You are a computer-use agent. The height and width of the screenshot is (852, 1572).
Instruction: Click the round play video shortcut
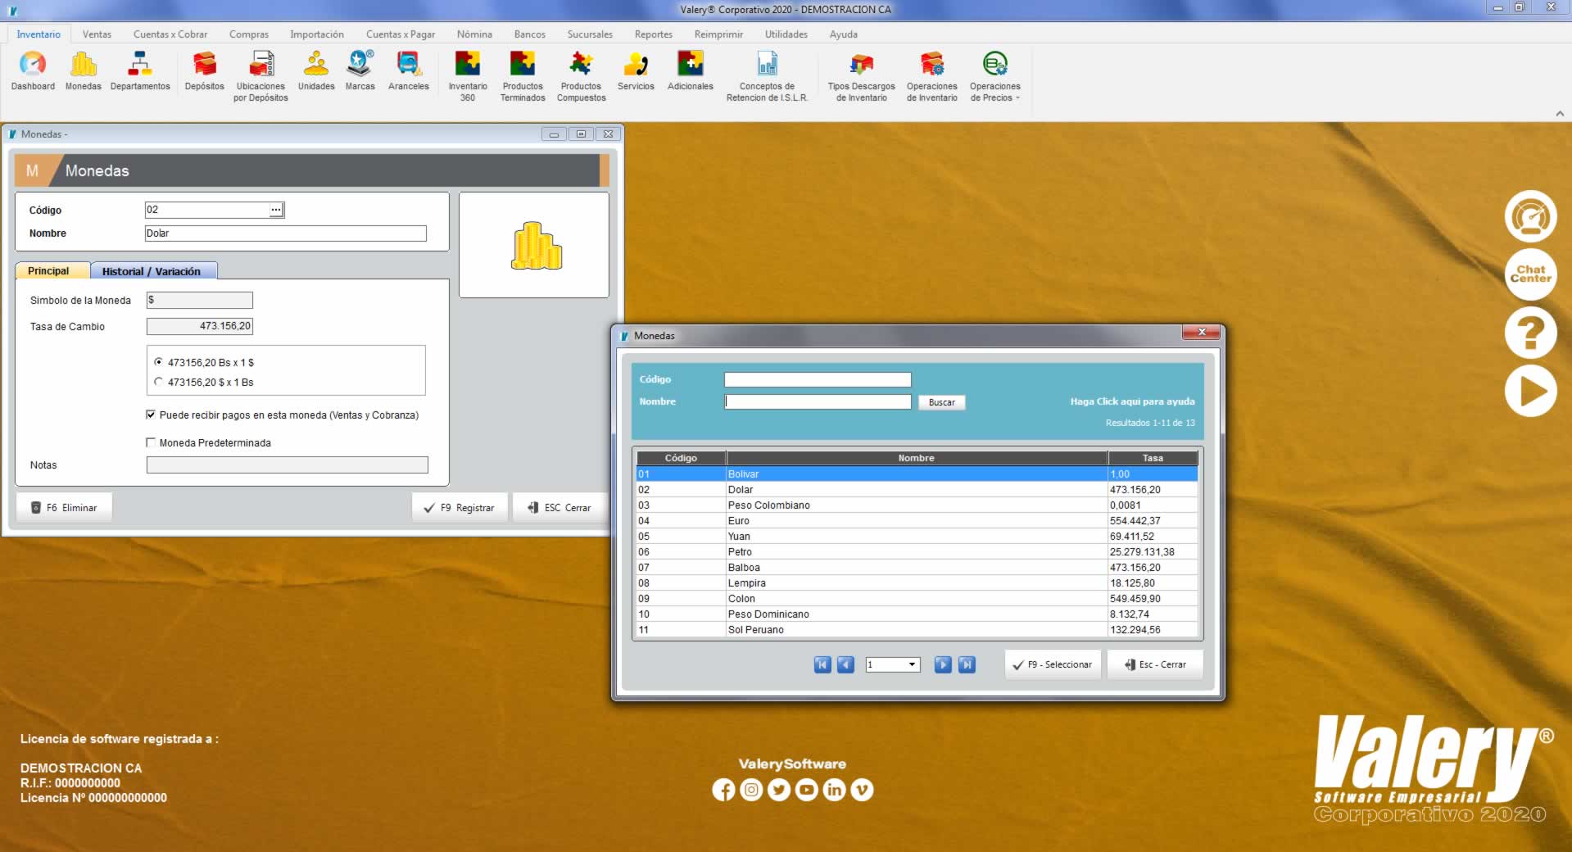(x=1530, y=391)
